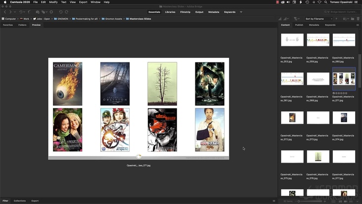This screenshot has width=362, height=204.
Task: Decrease thumbnail size with minus
Action: [x=296, y=201]
